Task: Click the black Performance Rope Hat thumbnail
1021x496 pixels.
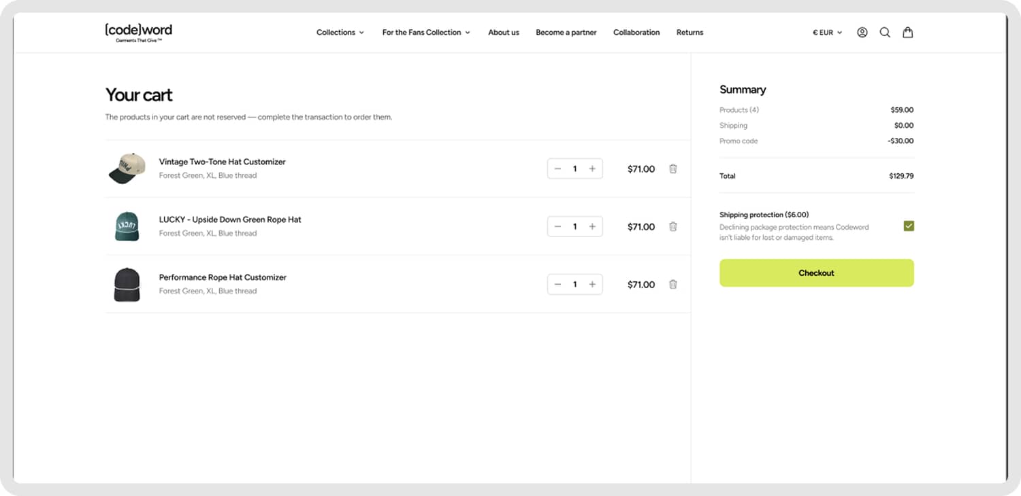Action: click(127, 284)
